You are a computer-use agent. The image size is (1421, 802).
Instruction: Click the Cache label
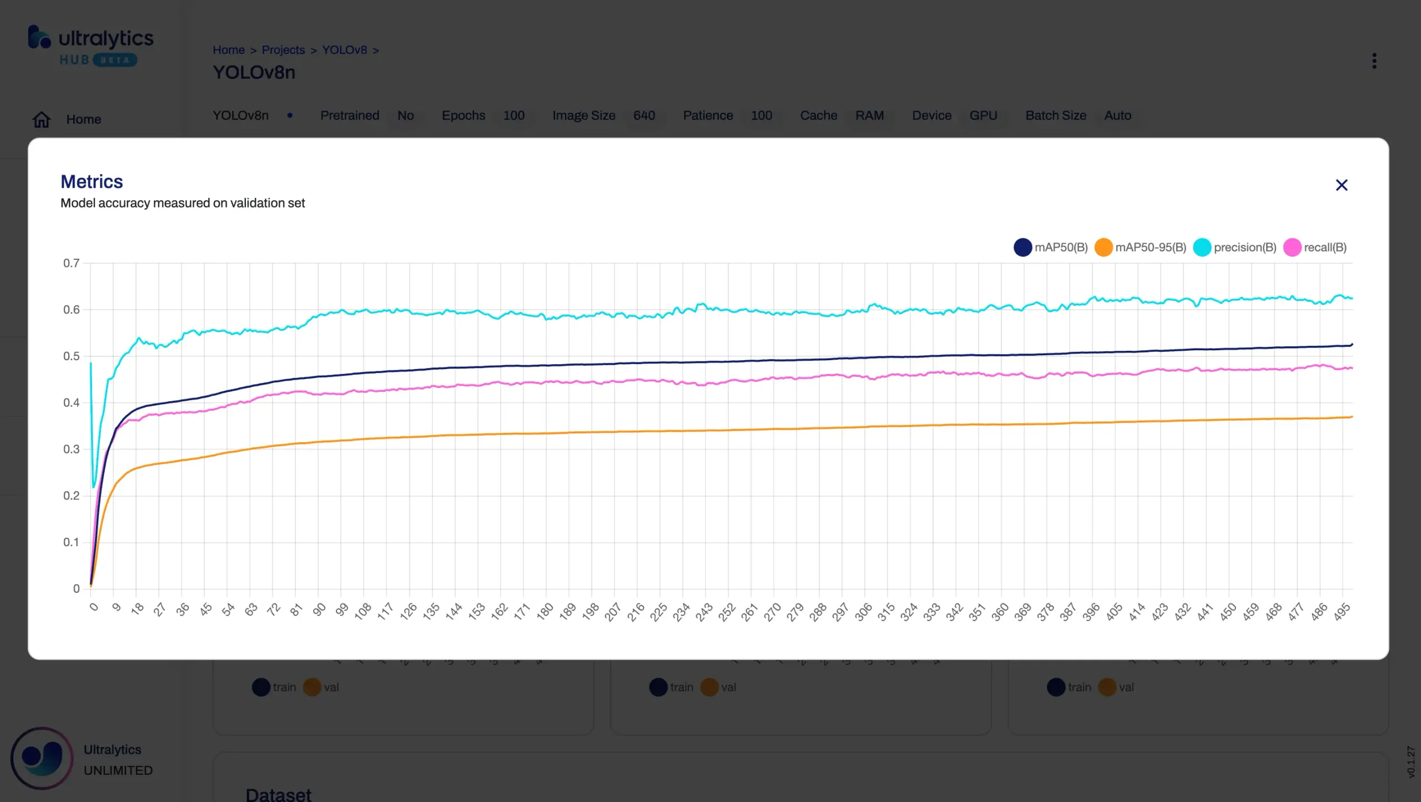coord(819,115)
